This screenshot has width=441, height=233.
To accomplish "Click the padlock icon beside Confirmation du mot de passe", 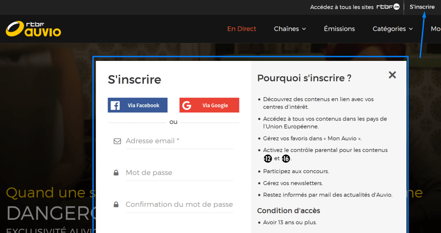I will point(116,204).
